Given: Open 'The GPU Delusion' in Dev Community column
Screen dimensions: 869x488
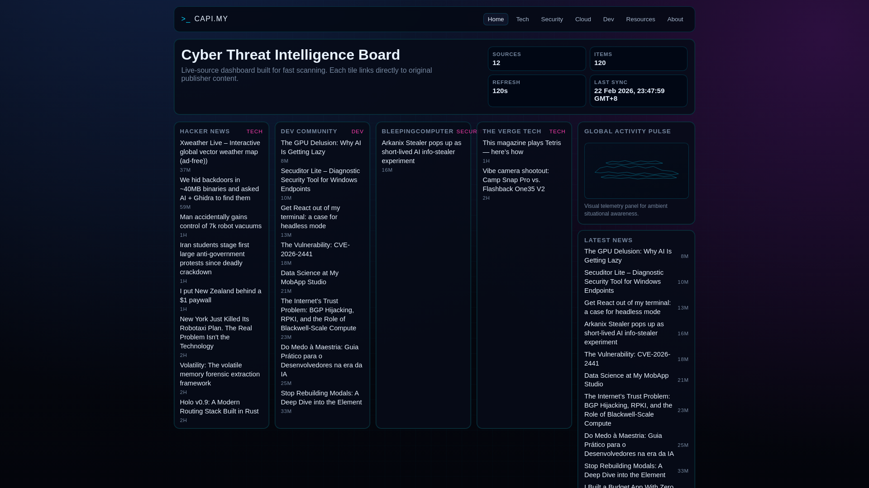Looking at the screenshot, I should 322,147.
